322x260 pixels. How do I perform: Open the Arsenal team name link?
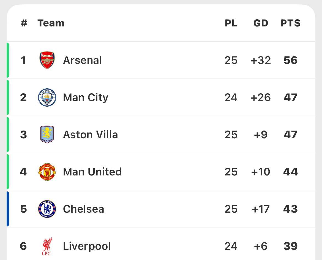point(82,60)
